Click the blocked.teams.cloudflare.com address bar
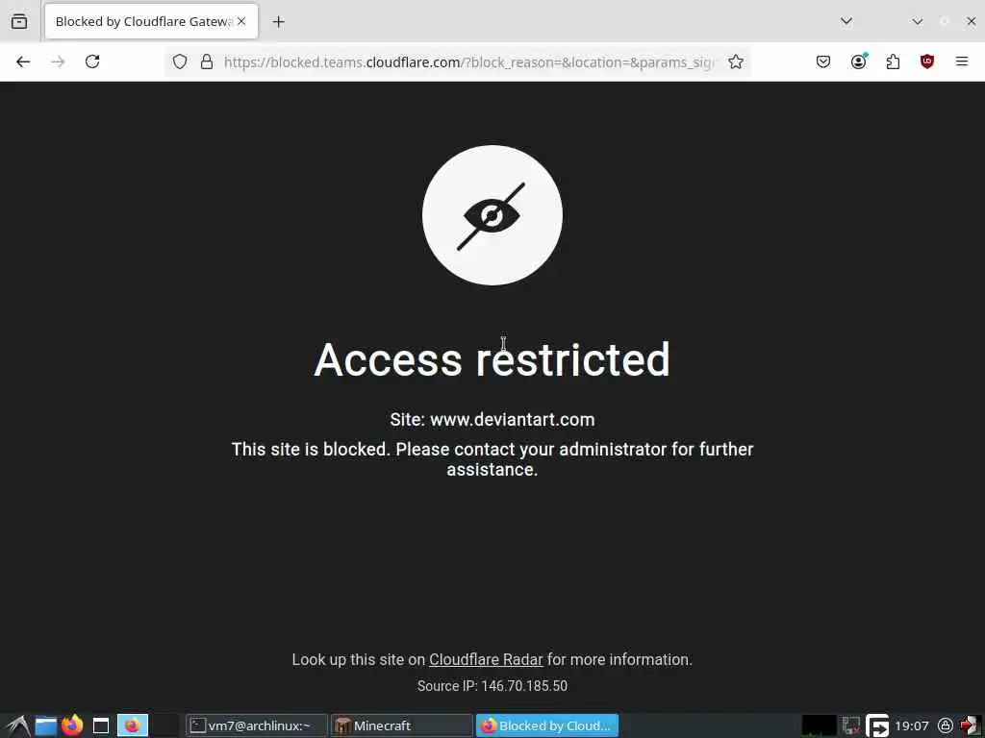The width and height of the screenshot is (985, 738). tap(469, 62)
